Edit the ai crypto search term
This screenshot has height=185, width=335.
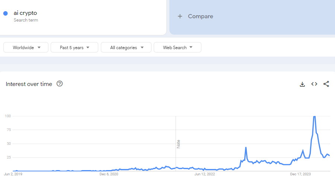tap(25, 13)
